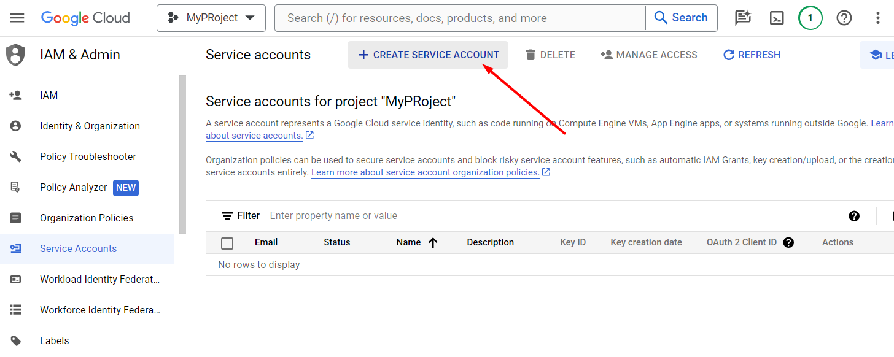Click the Organization Policies list icon

(15, 218)
